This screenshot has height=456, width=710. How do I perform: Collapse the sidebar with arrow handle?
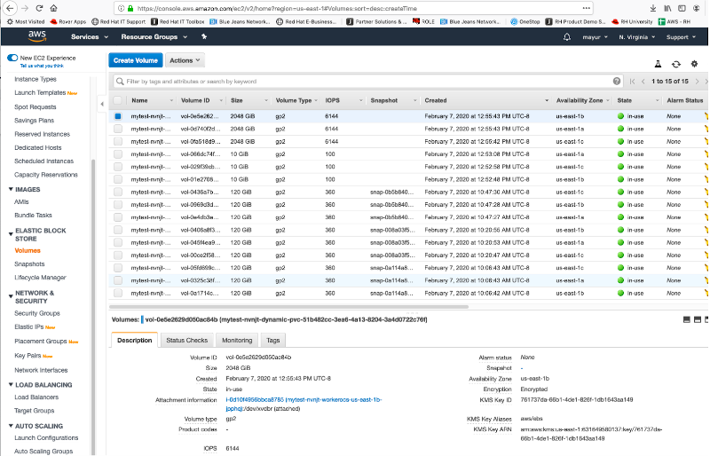click(102, 104)
